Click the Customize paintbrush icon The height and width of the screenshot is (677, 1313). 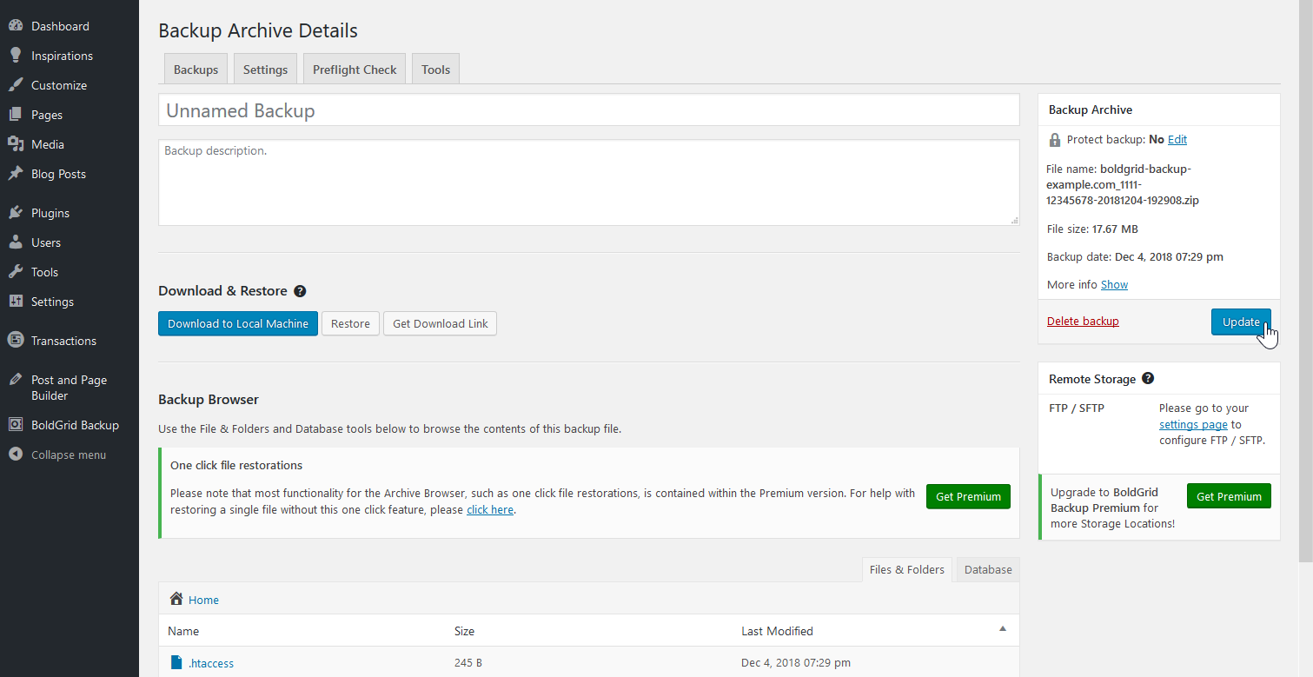coord(16,85)
